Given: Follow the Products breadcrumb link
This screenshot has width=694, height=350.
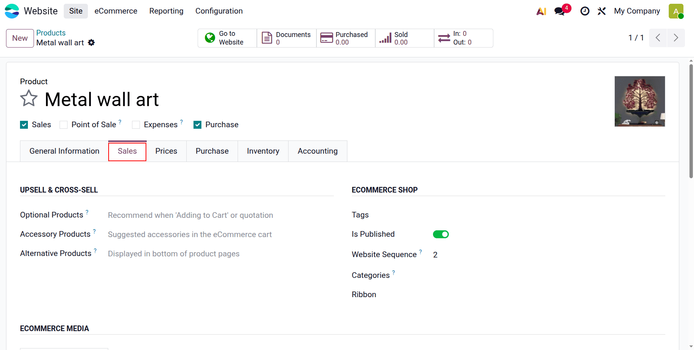Looking at the screenshot, I should [51, 33].
